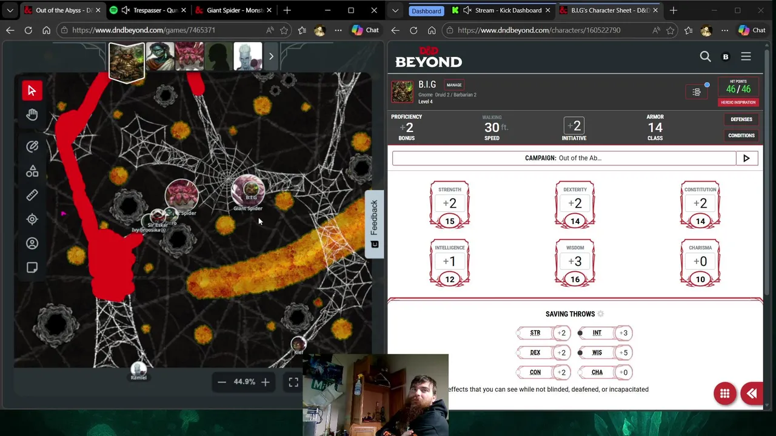Select the Giant Spider token on map
The height and width of the screenshot is (436, 776).
tap(248, 191)
